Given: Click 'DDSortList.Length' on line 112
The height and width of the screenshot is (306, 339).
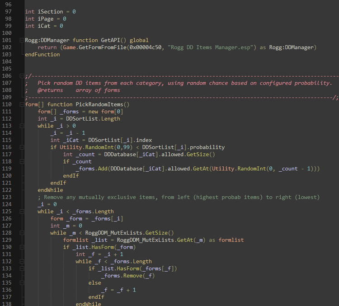Looking at the screenshot, I should [93, 119].
